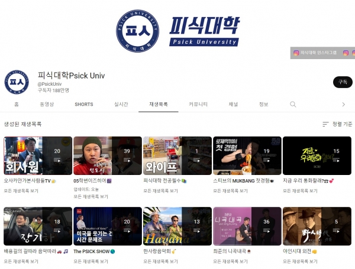
Task: Click the title 야인시대 외전
Action: pos(300,251)
